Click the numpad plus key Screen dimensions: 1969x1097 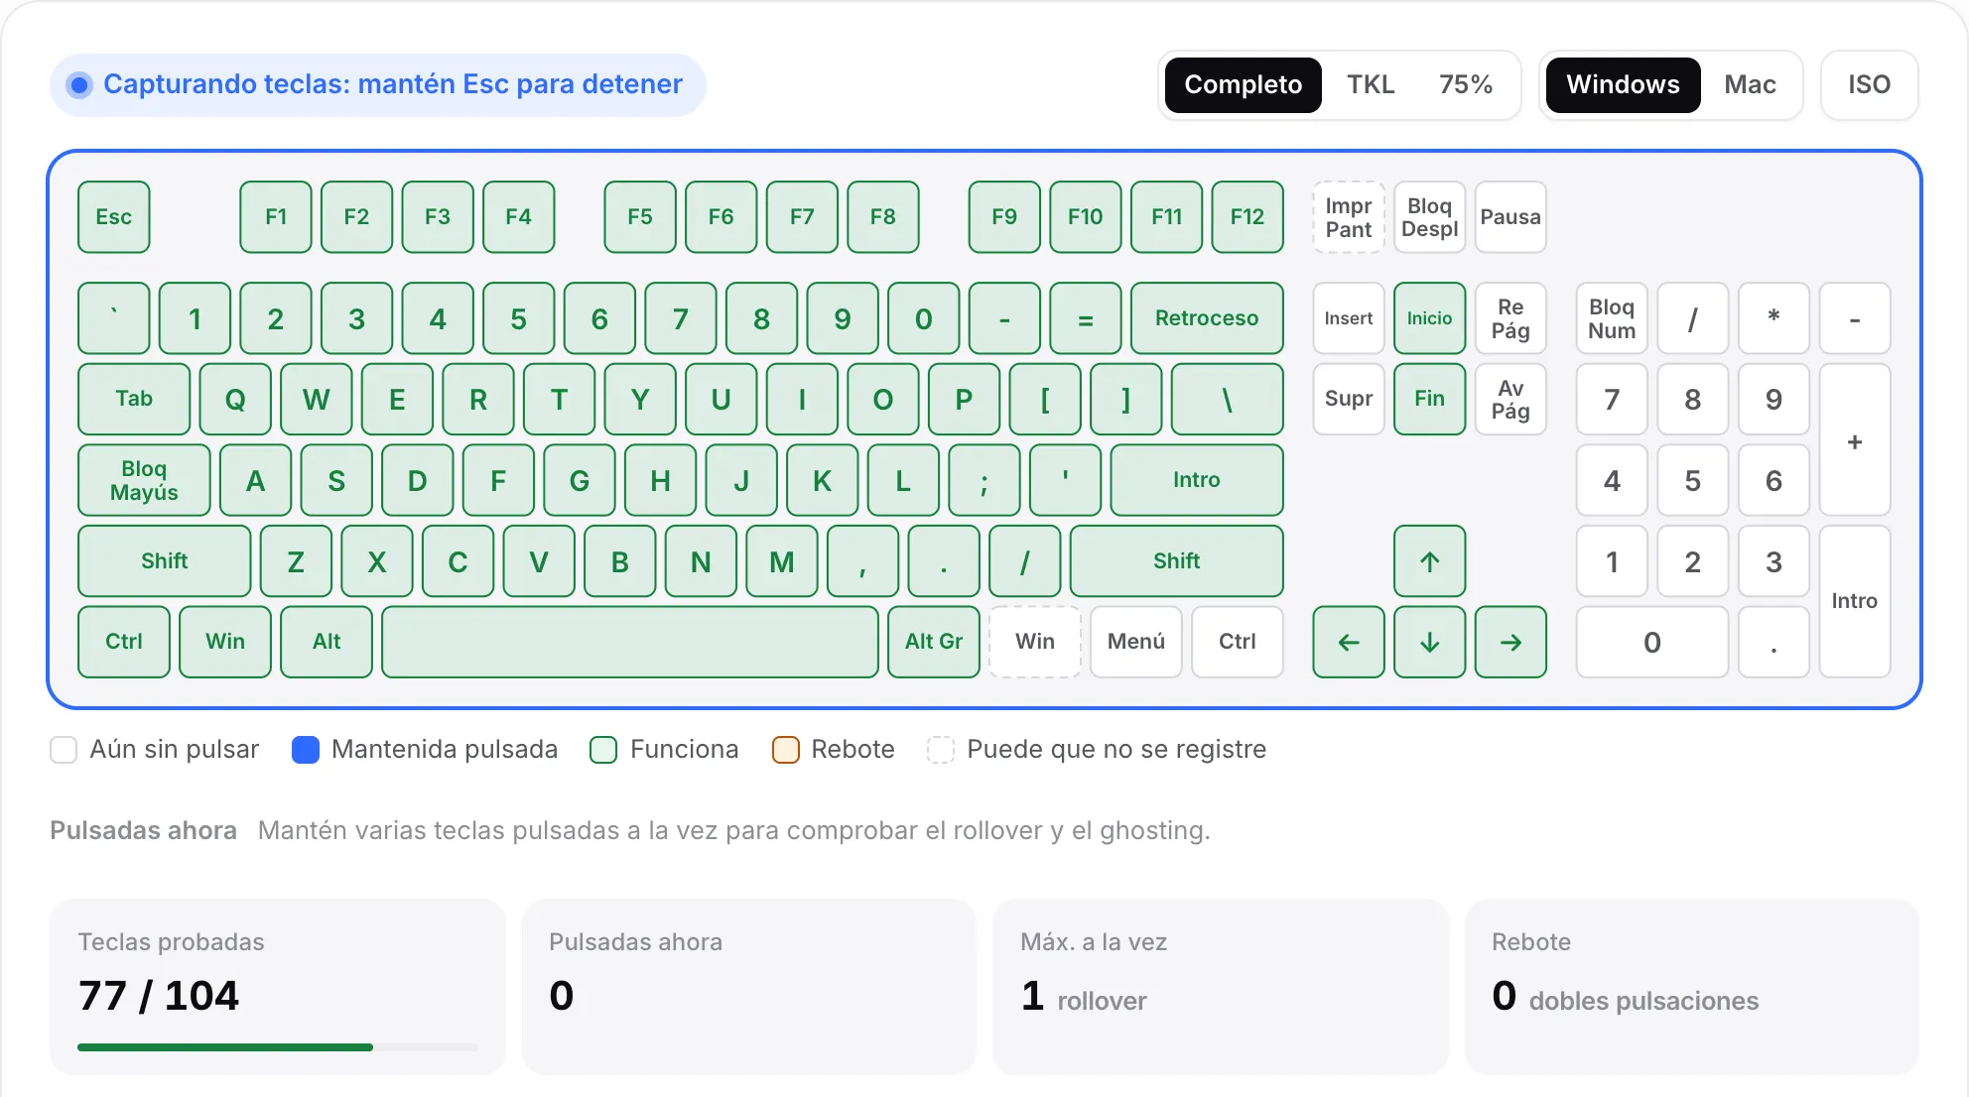1854,439
